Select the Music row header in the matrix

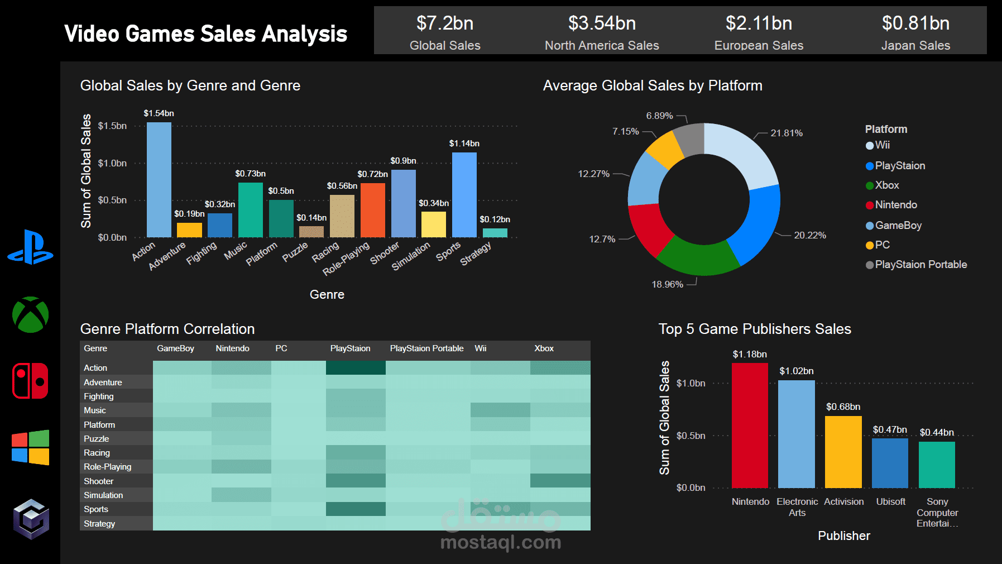click(x=116, y=410)
